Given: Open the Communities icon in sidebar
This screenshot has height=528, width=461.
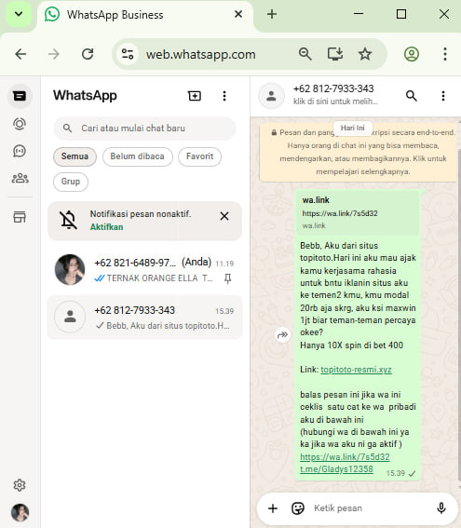Looking at the screenshot, I should (x=20, y=178).
